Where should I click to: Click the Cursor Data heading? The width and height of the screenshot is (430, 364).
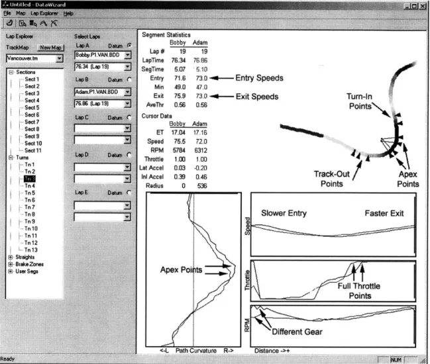(156, 116)
